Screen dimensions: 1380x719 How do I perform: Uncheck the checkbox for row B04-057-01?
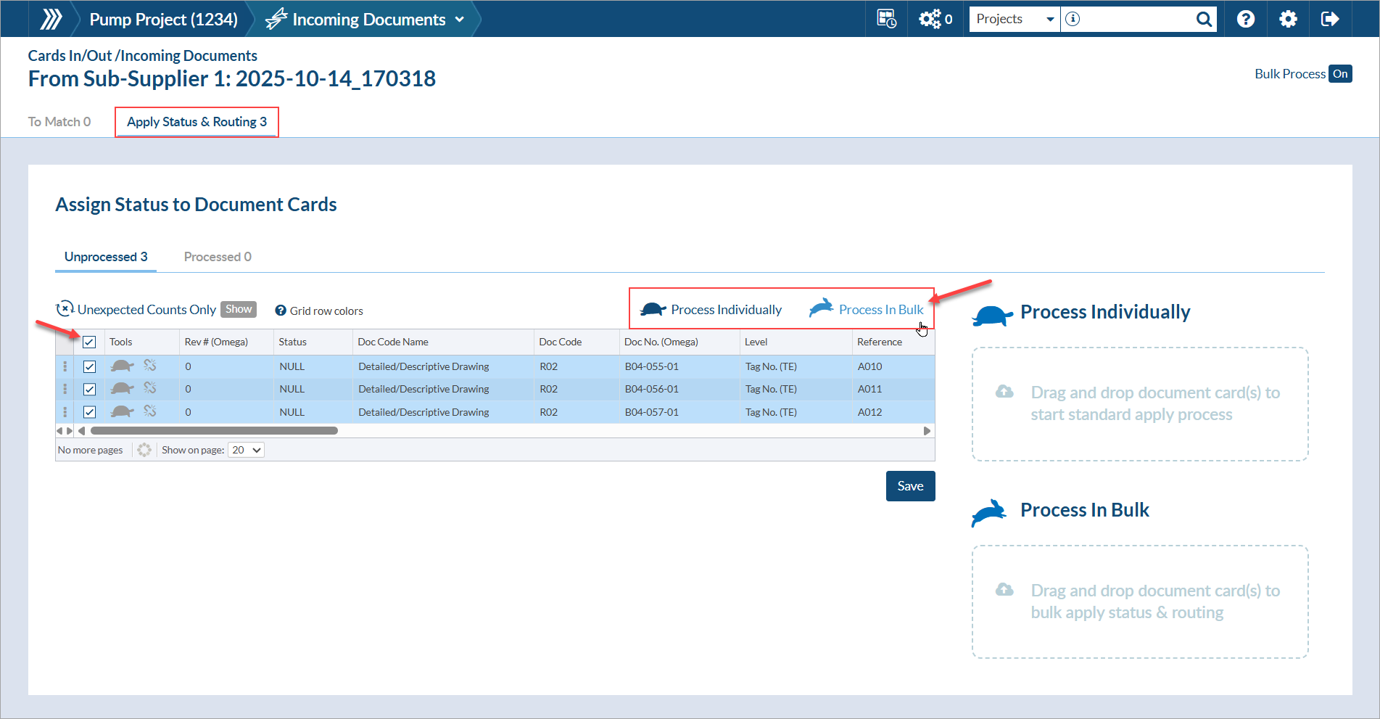pyautogui.click(x=89, y=412)
